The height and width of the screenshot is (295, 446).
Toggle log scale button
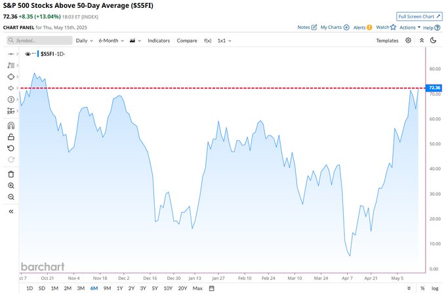pyautogui.click(x=435, y=288)
